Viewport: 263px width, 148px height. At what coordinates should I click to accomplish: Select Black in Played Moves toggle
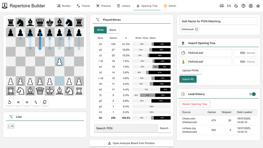pyautogui.click(x=113, y=30)
